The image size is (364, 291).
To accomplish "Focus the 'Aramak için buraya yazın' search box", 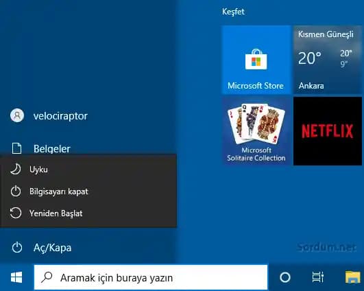I will [x=151, y=277].
